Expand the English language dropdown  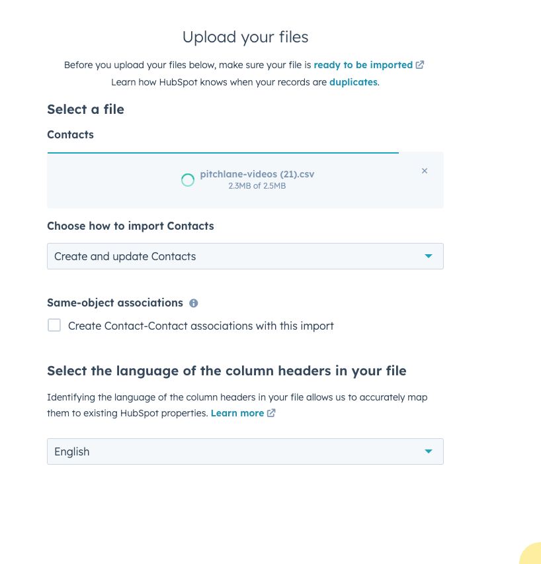245,451
